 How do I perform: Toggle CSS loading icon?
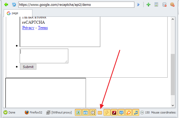click(100, 113)
